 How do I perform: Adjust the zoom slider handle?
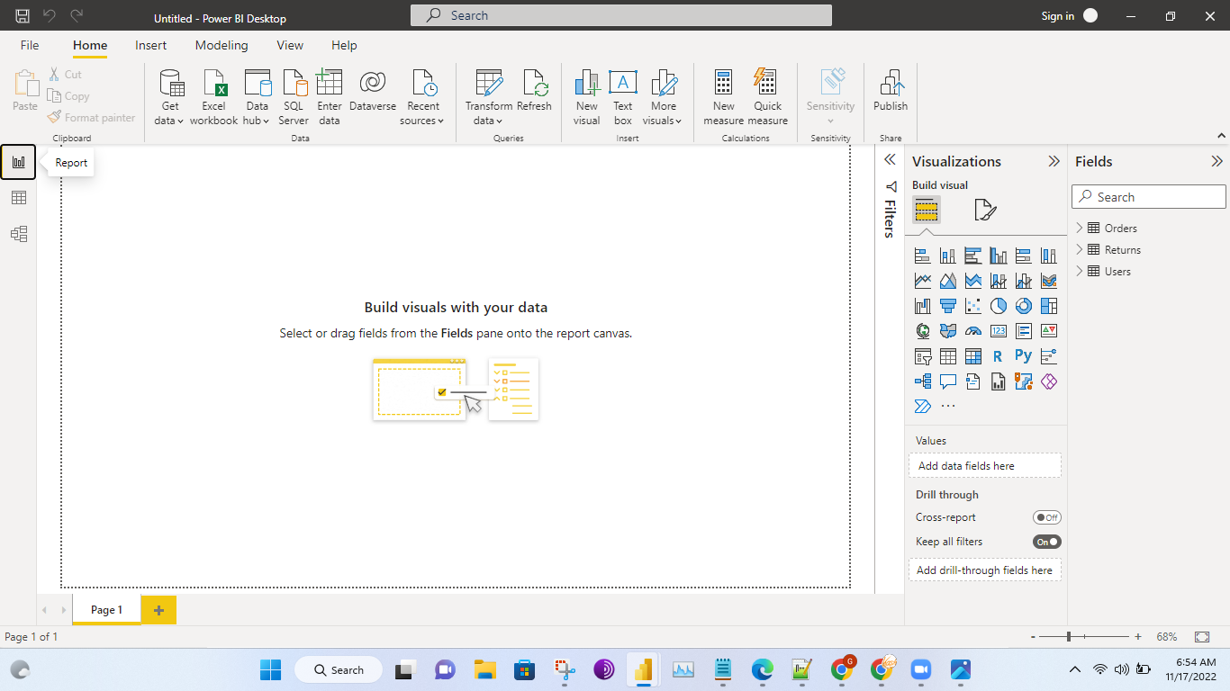pos(1069,636)
